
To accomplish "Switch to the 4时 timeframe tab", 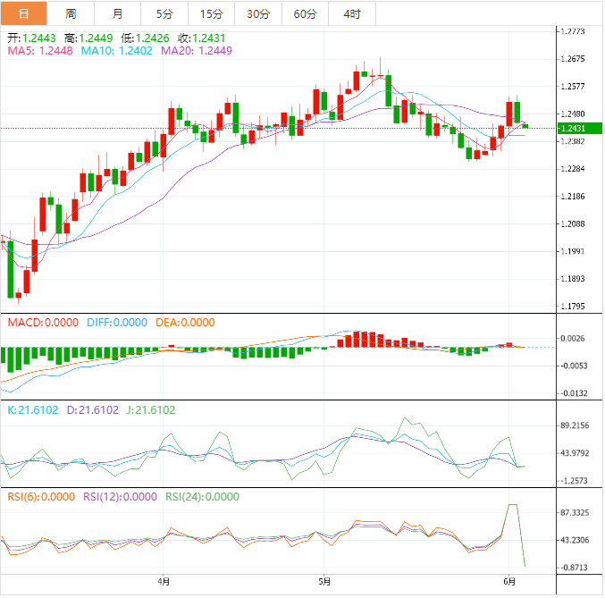I will 352,13.
